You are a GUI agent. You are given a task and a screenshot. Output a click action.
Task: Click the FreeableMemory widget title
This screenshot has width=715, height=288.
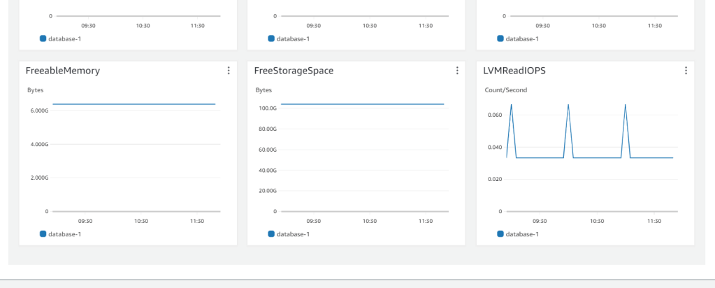pos(62,71)
